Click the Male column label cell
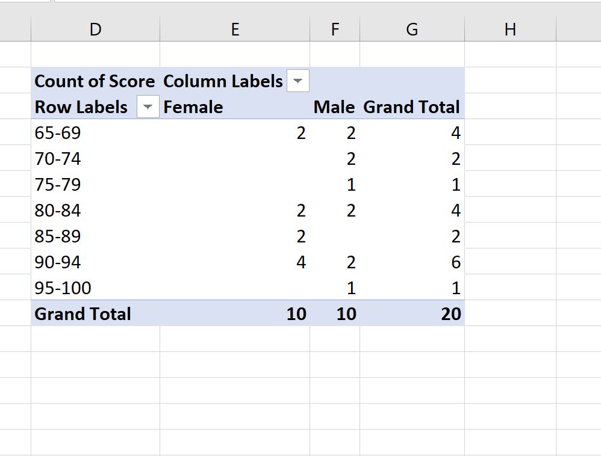 click(x=334, y=106)
